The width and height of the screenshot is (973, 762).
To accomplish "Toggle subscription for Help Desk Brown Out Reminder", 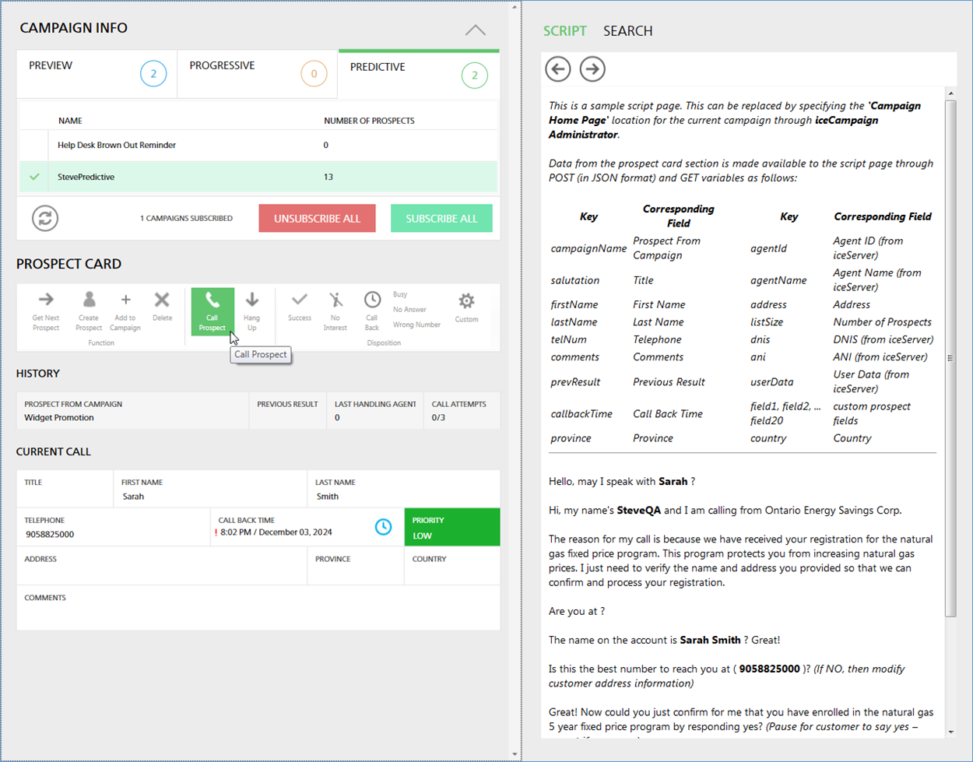I will [x=34, y=146].
